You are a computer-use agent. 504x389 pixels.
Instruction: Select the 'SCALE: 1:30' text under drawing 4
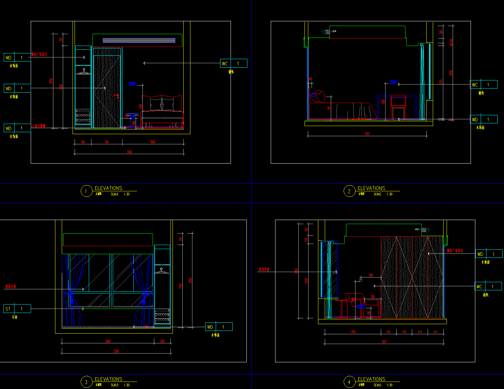coord(383,385)
